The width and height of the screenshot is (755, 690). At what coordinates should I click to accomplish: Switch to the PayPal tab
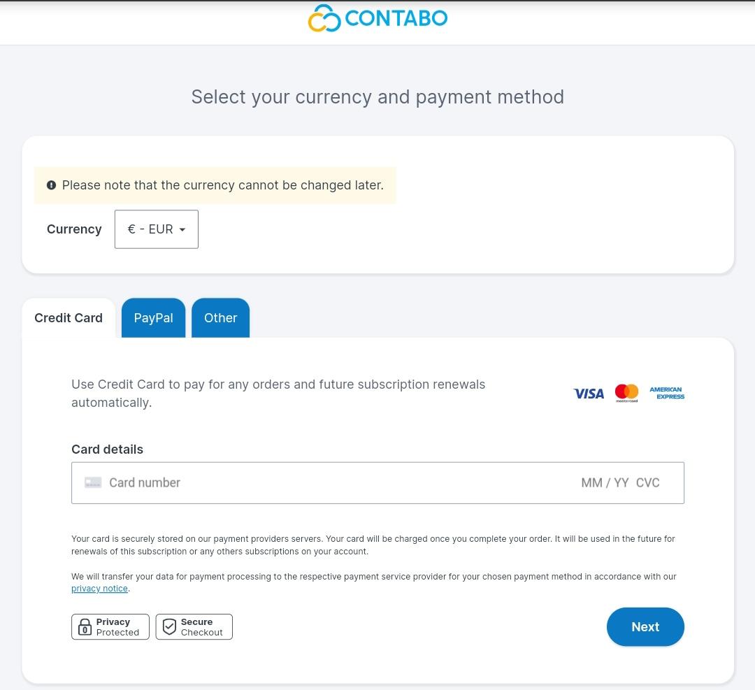153,318
